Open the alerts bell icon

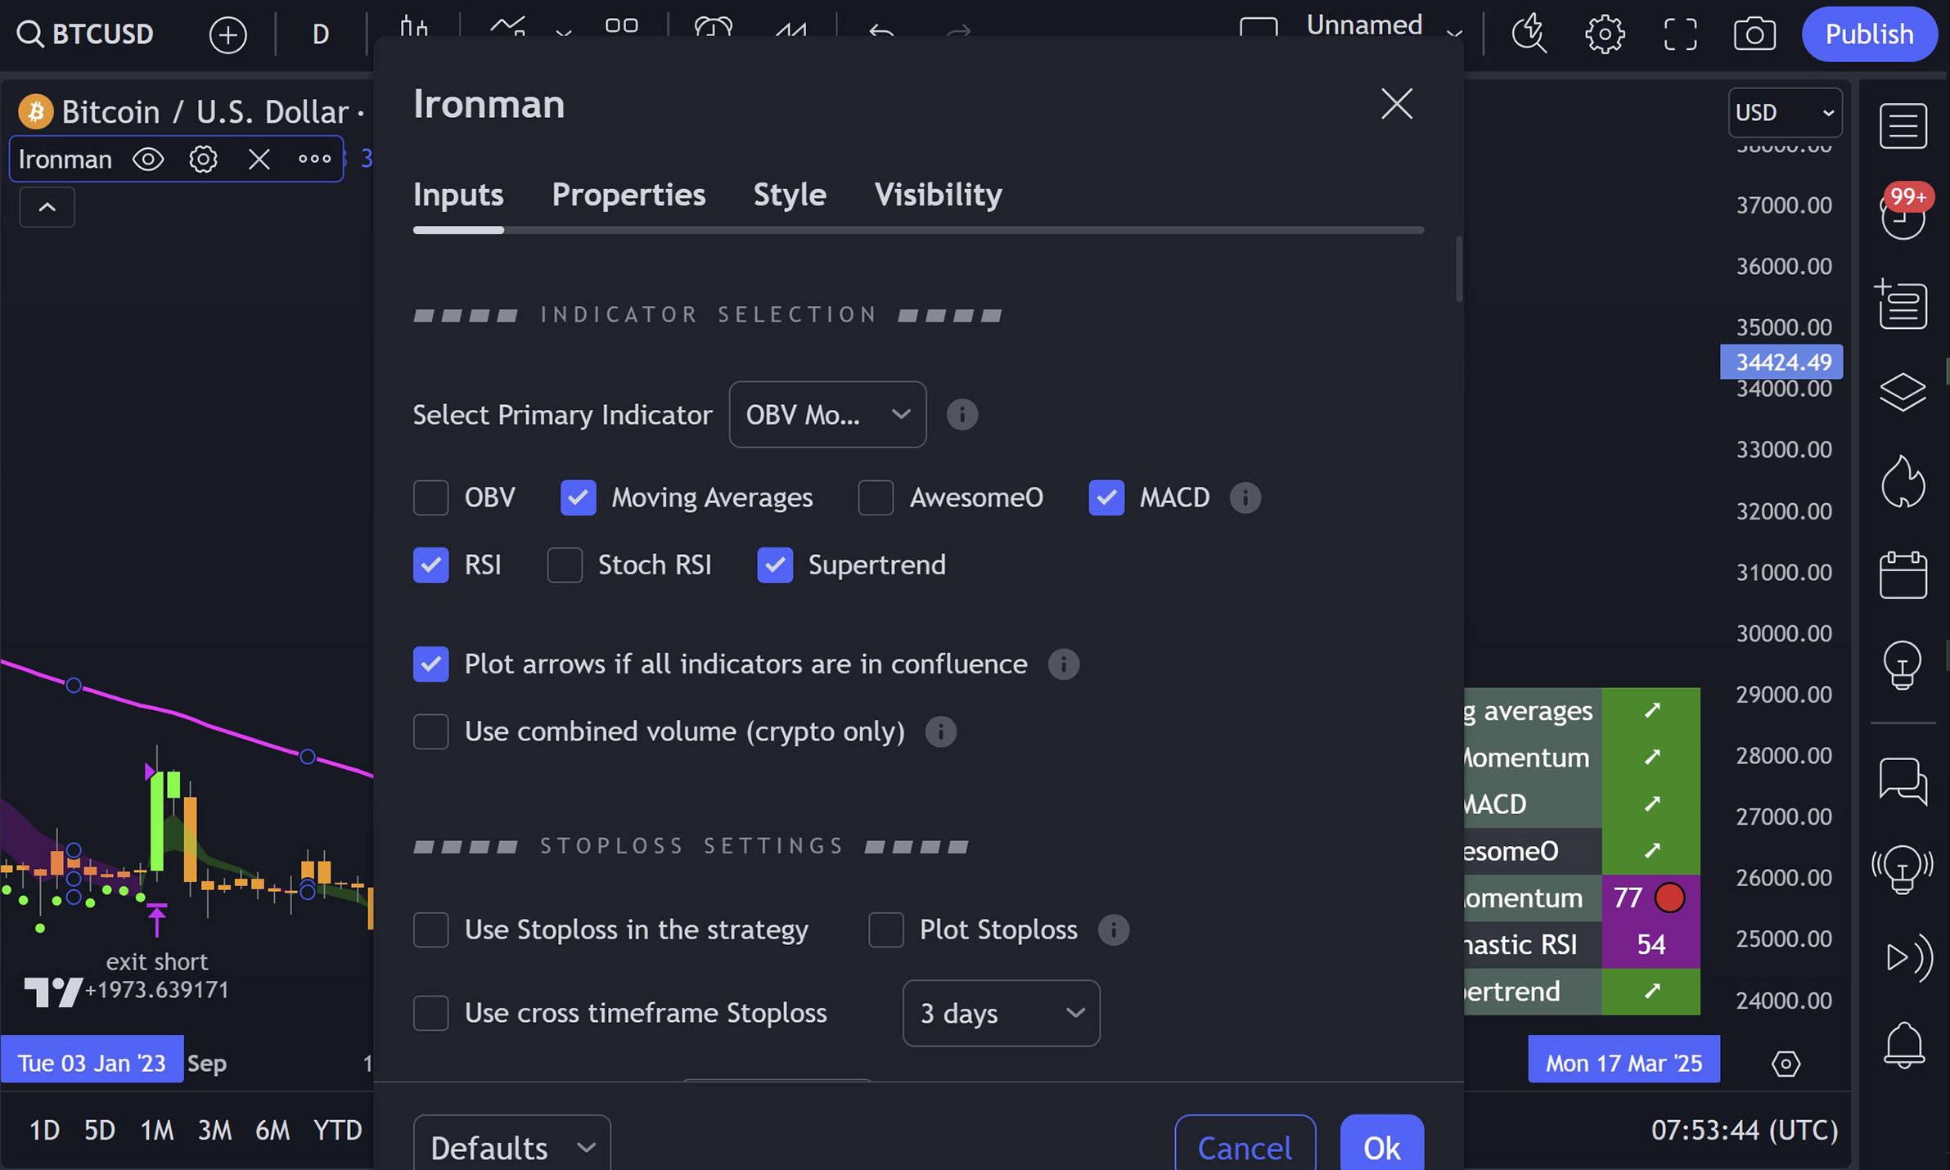(1903, 1045)
